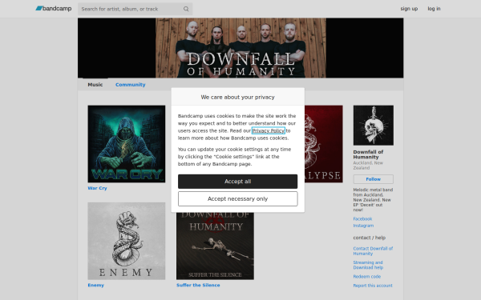Click the Bandcamp logo

54,9
